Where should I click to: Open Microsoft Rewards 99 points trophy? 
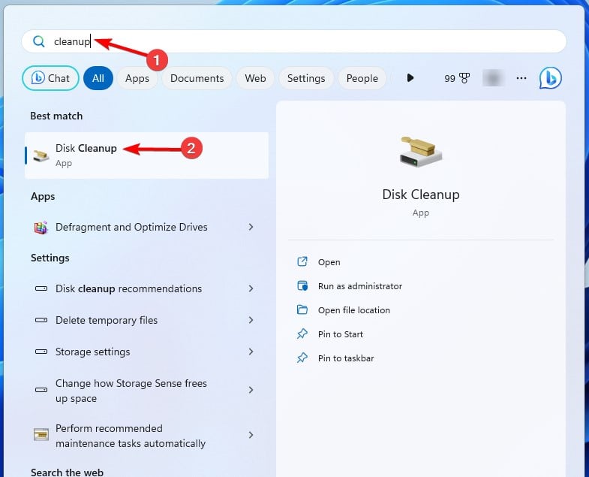(x=457, y=78)
